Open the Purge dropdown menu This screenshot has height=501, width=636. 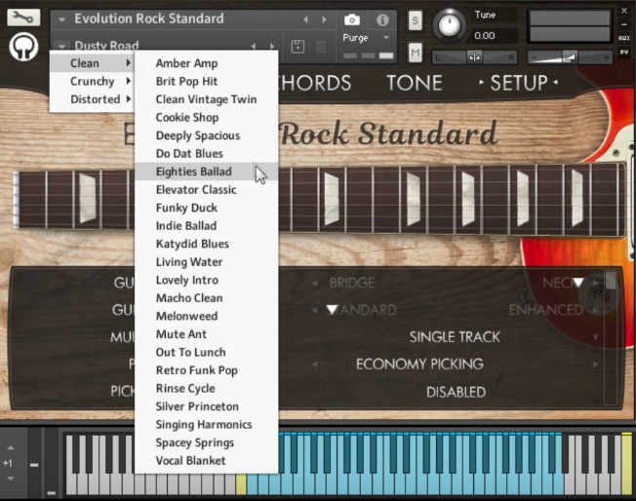click(366, 38)
